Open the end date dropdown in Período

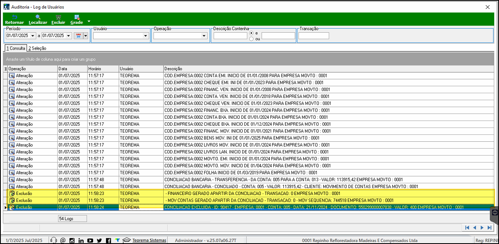tap(69, 36)
